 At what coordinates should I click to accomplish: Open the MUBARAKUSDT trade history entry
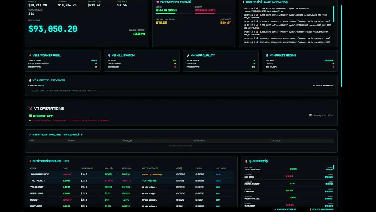coord(289,198)
